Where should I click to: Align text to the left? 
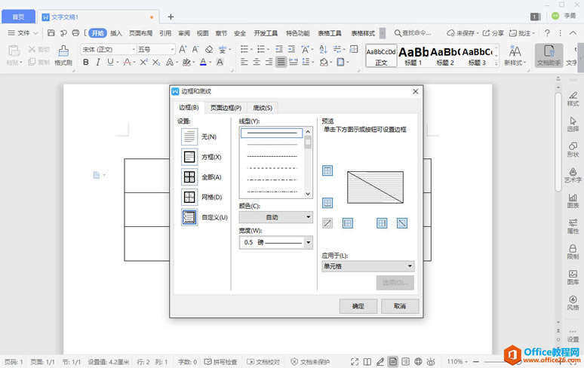244,62
